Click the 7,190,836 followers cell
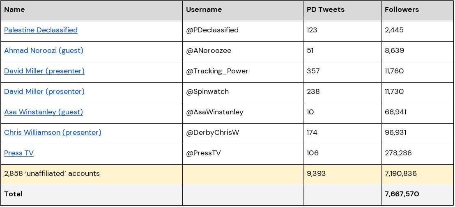 click(x=400, y=174)
